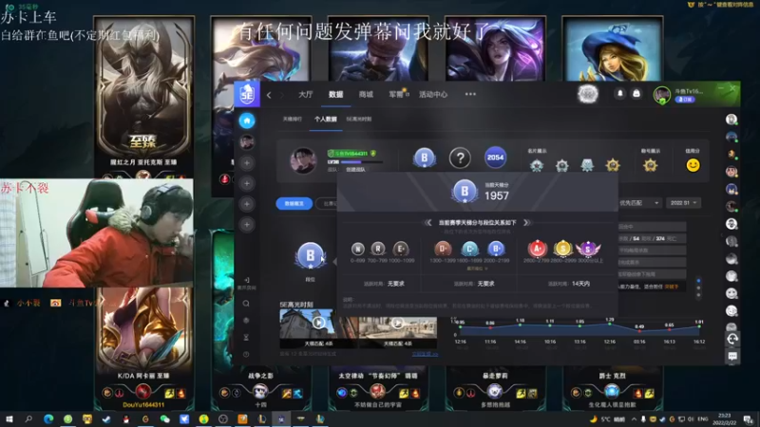
Task: Switch to the 军团 tab
Action: (396, 94)
